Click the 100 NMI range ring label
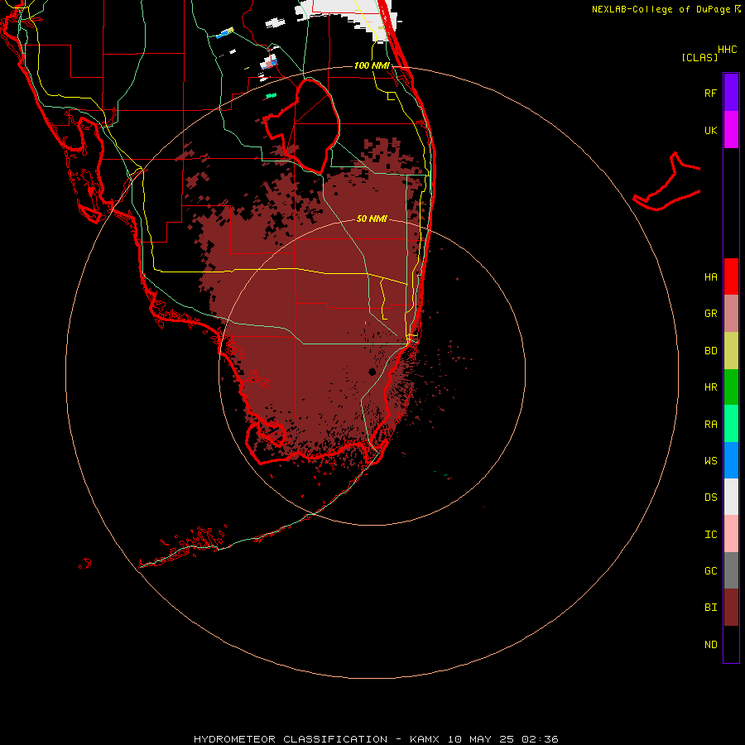 point(372,65)
